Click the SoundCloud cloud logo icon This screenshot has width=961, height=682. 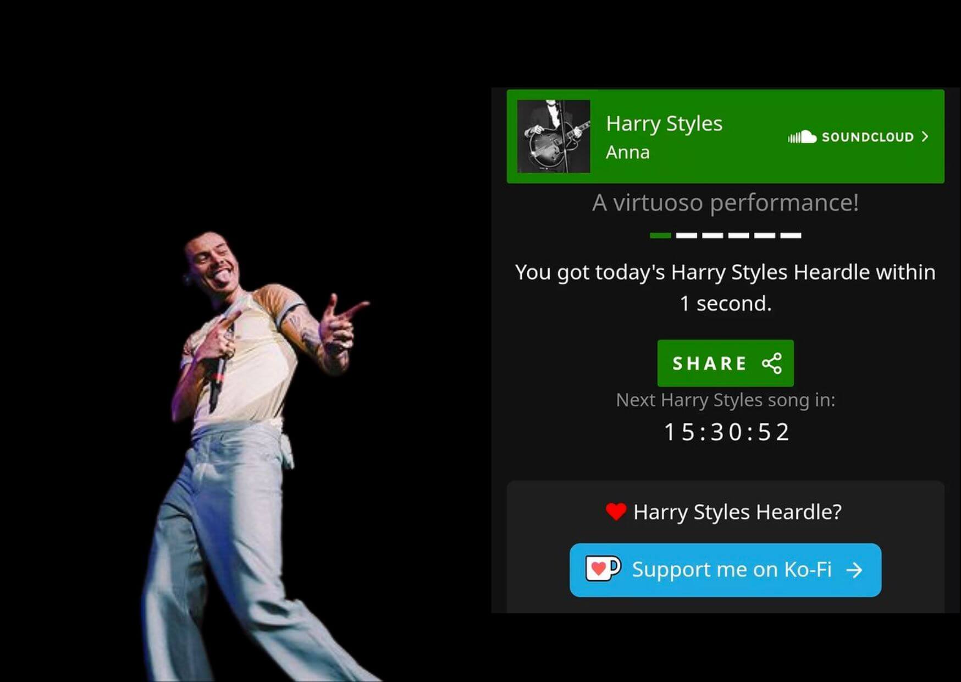click(802, 137)
